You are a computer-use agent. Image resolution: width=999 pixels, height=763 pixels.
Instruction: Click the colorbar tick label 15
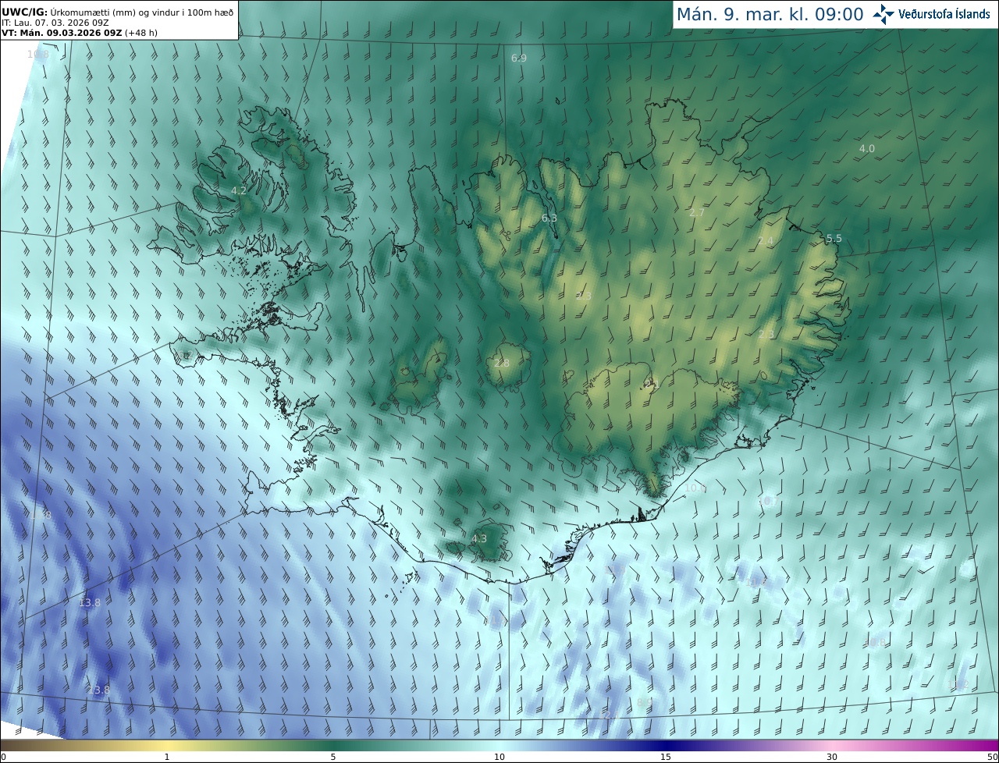click(666, 757)
